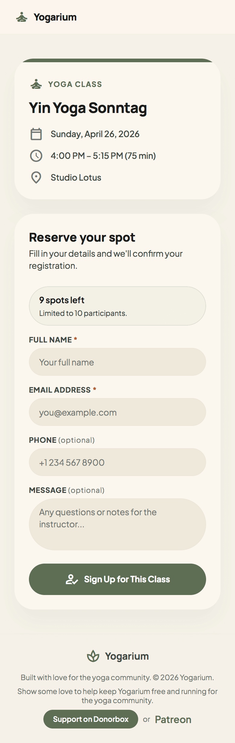Click the lotus leaf icon in the footer
The image size is (235, 743).
pyautogui.click(x=93, y=656)
